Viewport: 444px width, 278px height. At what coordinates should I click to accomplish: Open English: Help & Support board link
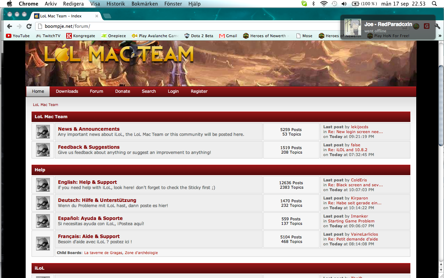point(87,182)
